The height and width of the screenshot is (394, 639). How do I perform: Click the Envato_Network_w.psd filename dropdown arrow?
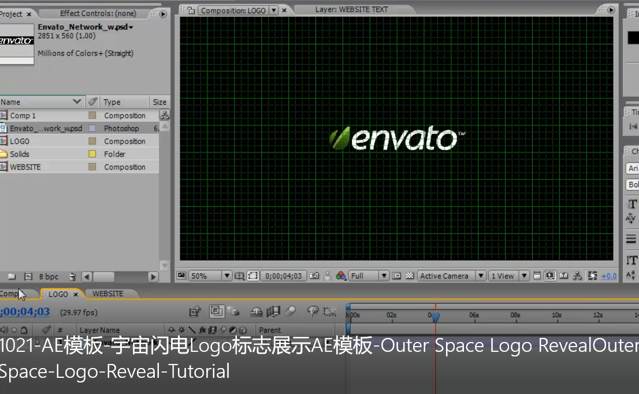click(x=131, y=27)
